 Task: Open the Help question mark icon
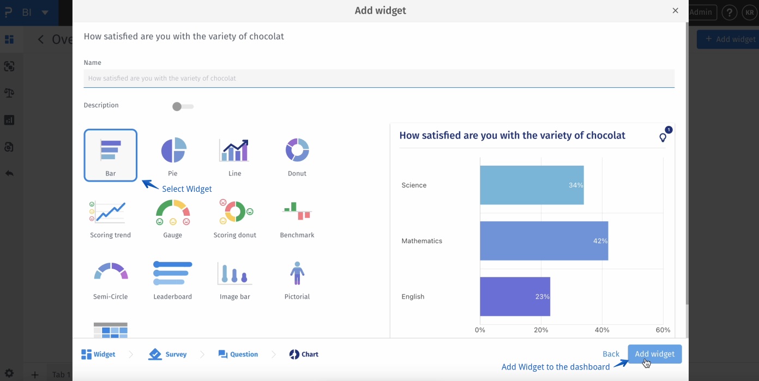(729, 12)
